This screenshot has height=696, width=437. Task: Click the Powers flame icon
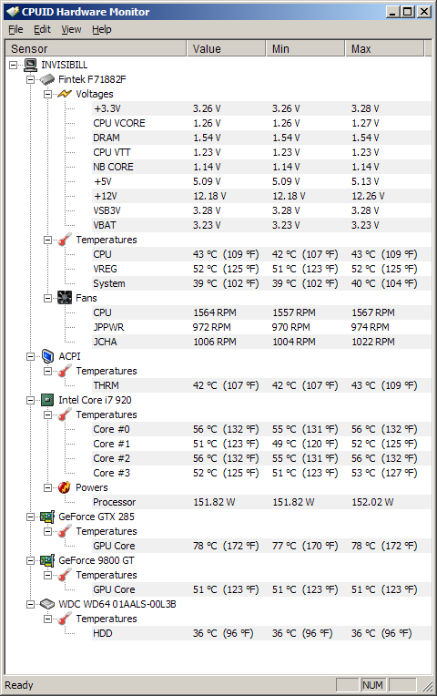65,487
